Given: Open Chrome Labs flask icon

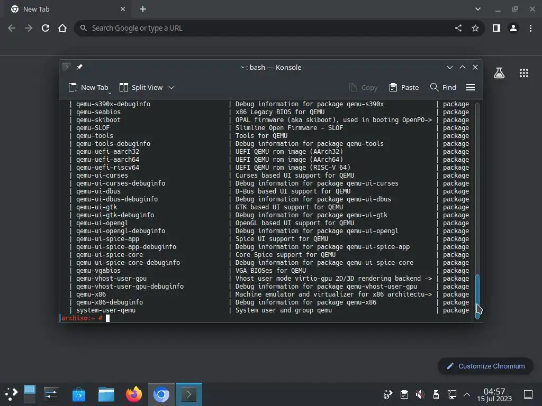Looking at the screenshot, I should (499, 73).
